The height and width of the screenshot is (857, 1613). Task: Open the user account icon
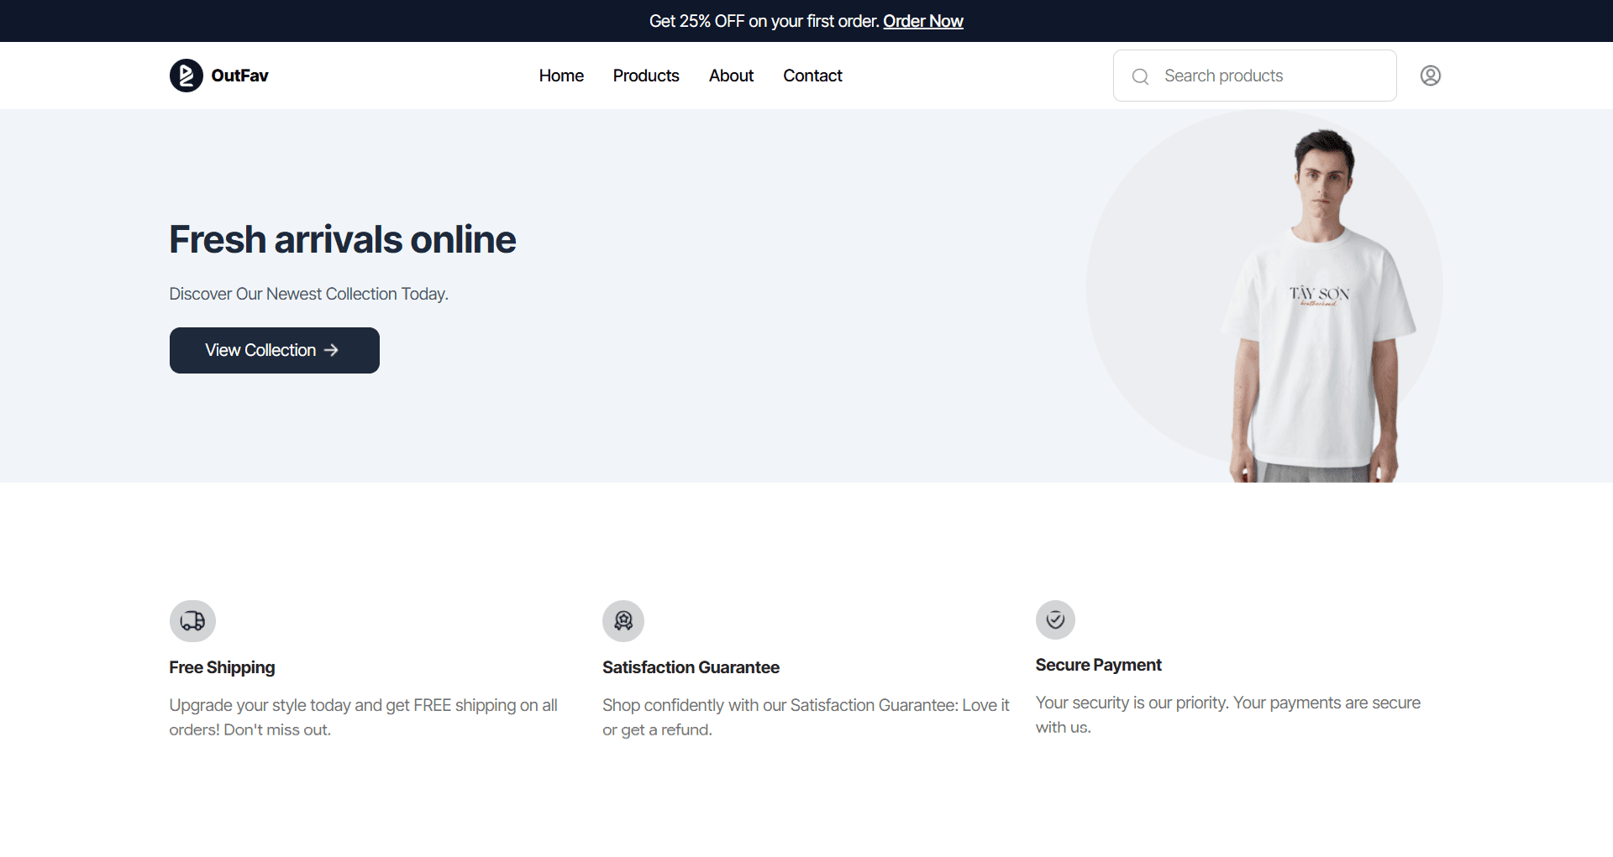tap(1430, 76)
